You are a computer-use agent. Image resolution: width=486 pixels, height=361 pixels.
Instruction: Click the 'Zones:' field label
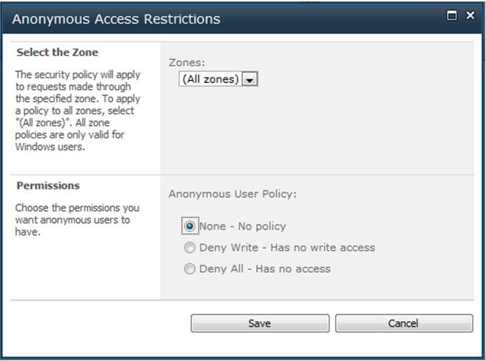(186, 63)
